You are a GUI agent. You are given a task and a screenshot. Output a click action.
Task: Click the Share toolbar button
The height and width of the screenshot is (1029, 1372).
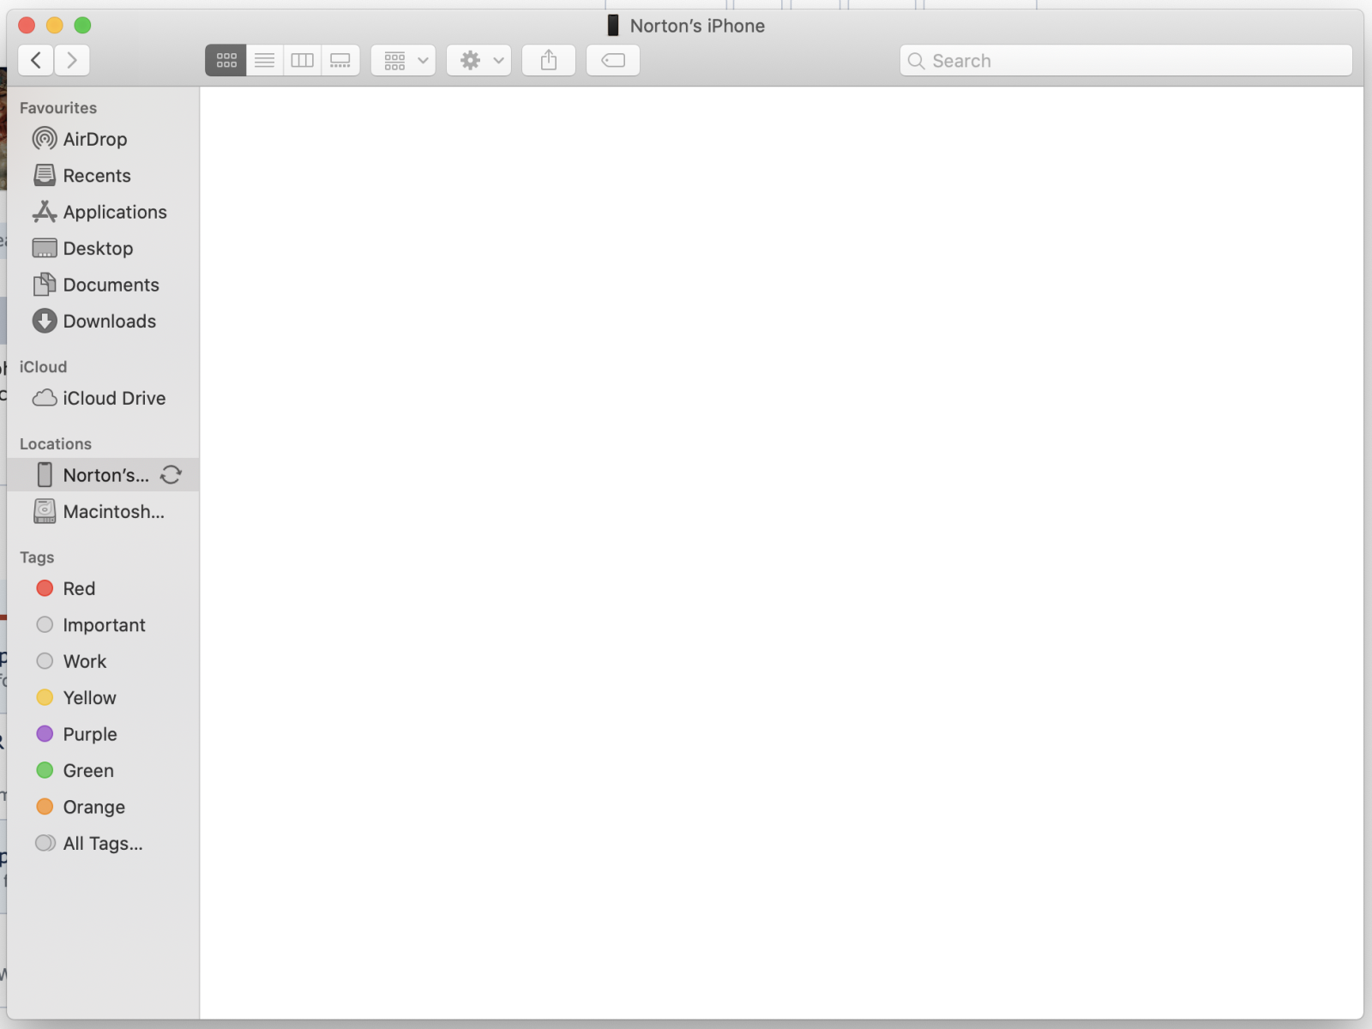click(549, 60)
